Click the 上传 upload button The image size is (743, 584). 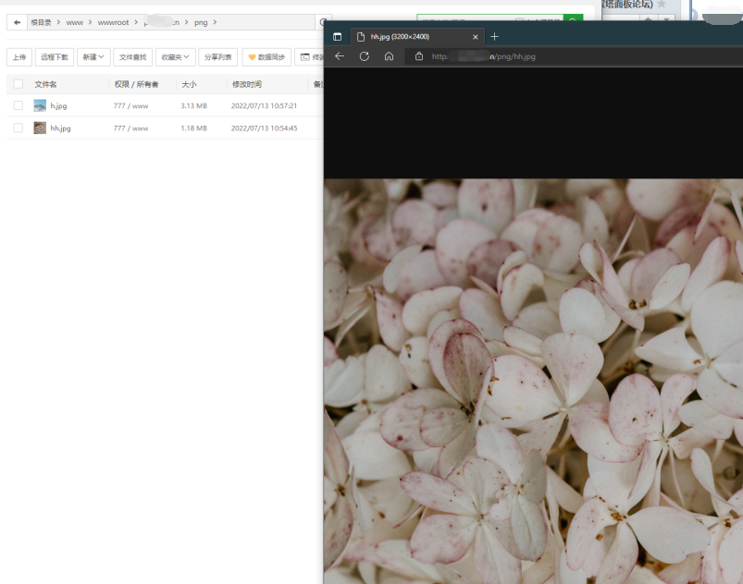(x=19, y=57)
